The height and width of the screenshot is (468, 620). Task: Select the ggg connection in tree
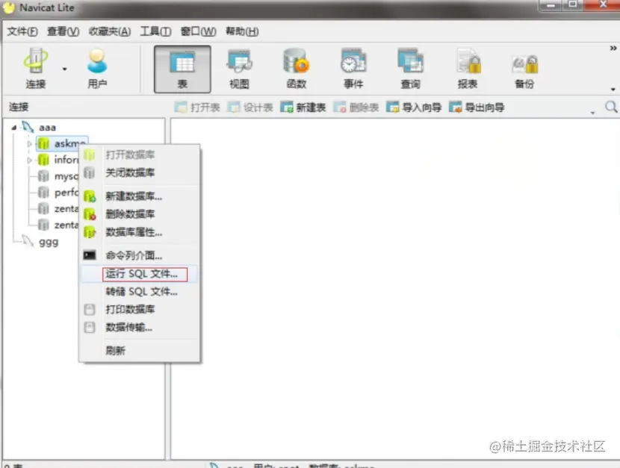pyautogui.click(x=49, y=242)
